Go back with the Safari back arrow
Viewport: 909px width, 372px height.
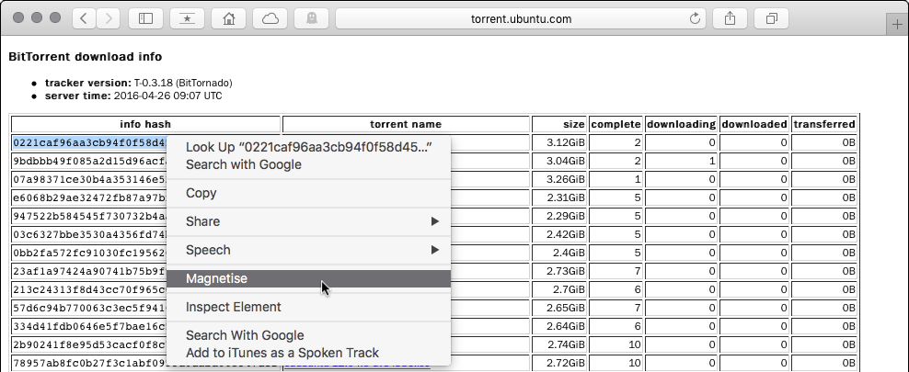click(84, 18)
